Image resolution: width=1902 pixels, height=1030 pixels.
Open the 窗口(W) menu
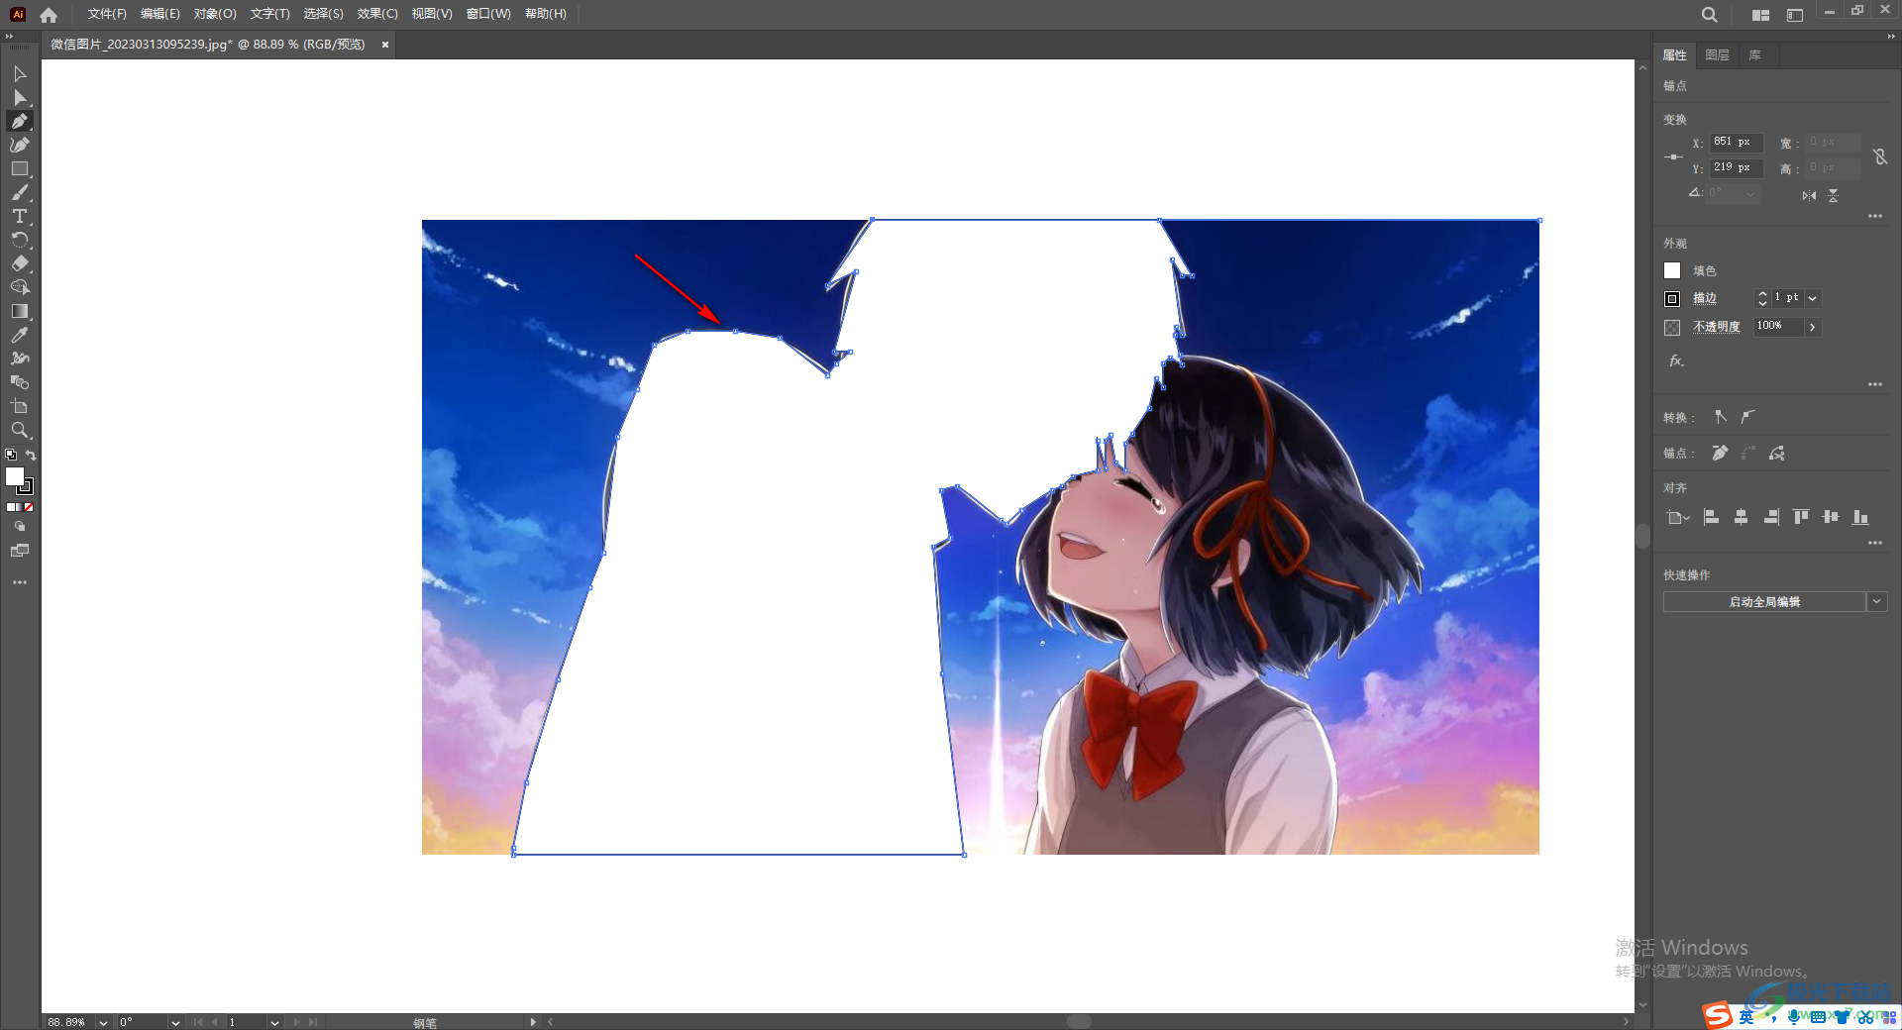[488, 14]
